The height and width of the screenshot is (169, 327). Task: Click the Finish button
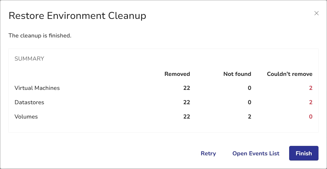304,153
